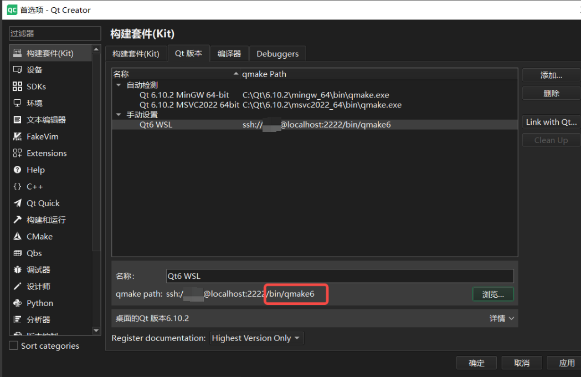Focus the 过滤器 filter input field
581x377 pixels.
coord(55,33)
